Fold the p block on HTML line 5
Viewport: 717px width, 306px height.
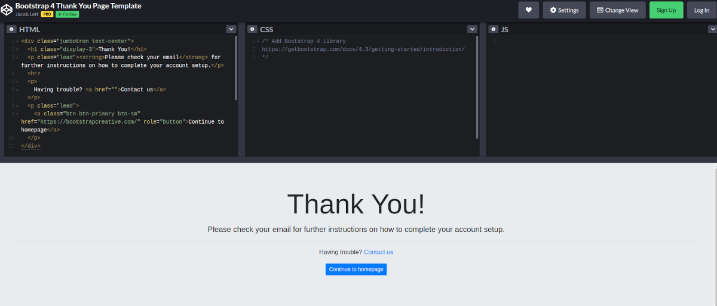pyautogui.click(x=17, y=81)
